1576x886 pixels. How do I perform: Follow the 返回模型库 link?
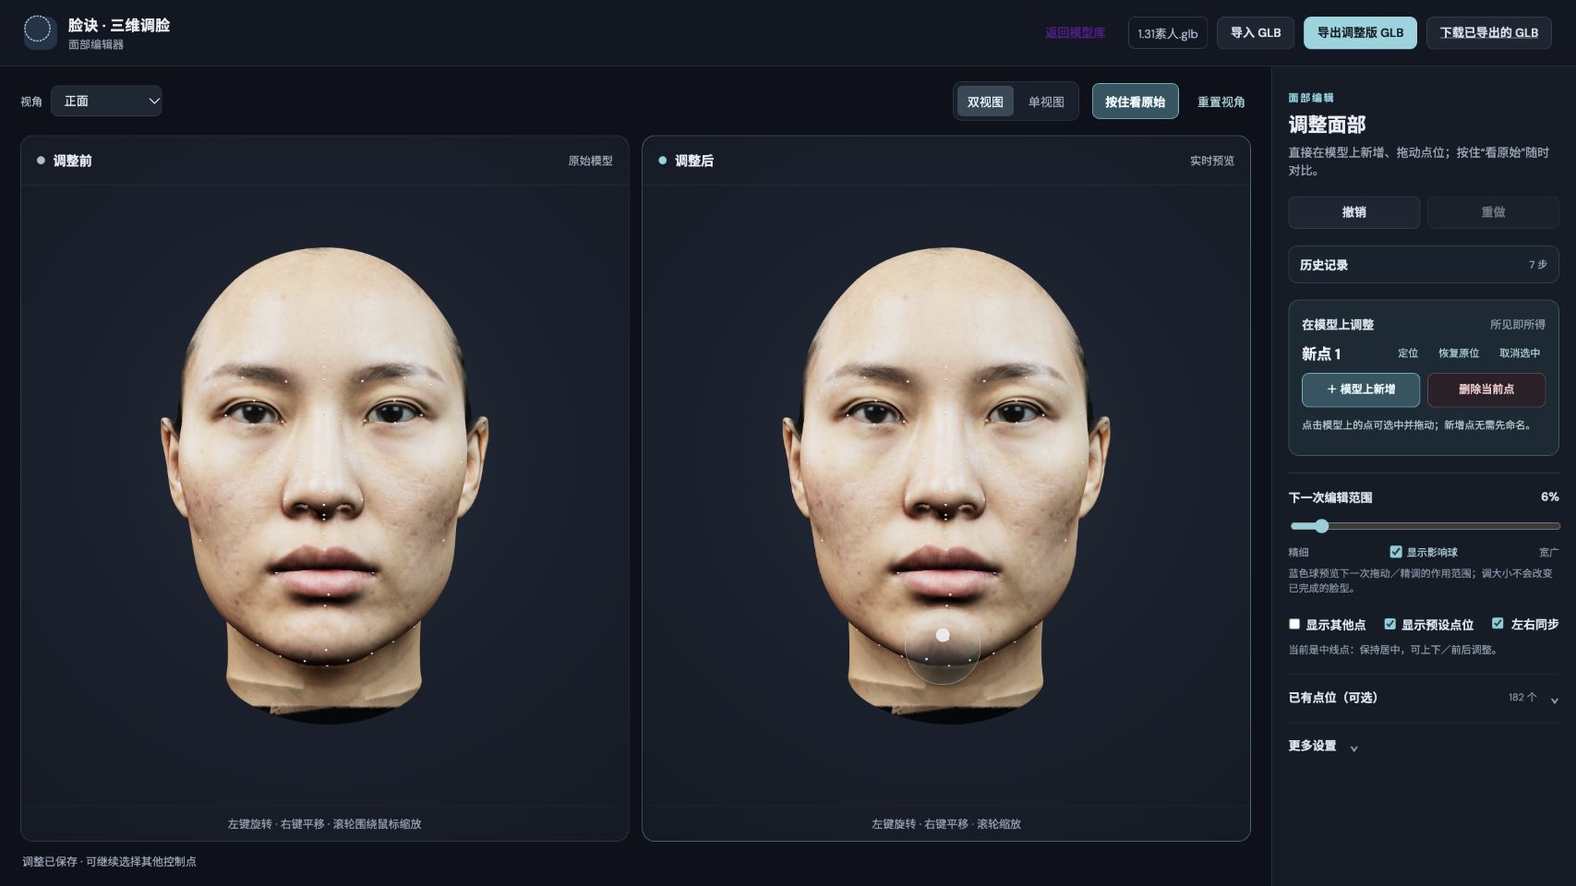tap(1075, 32)
